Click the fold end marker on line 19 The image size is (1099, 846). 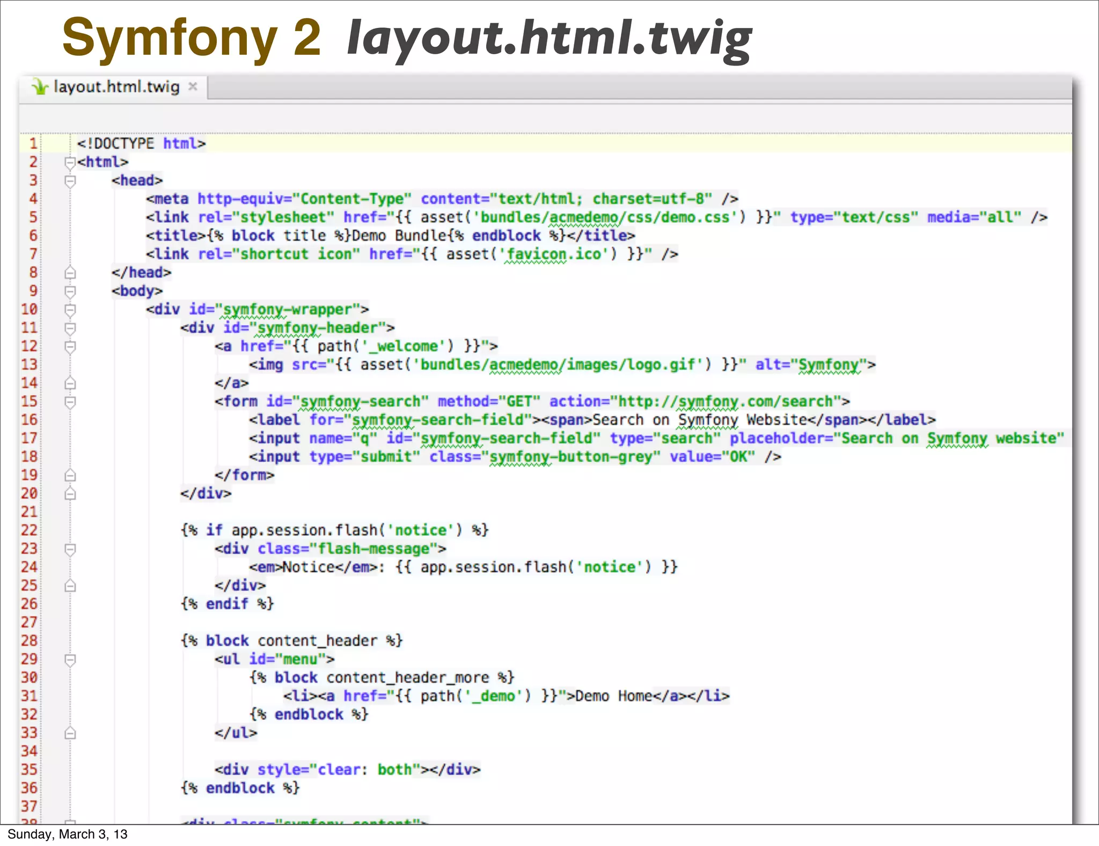pyautogui.click(x=70, y=476)
